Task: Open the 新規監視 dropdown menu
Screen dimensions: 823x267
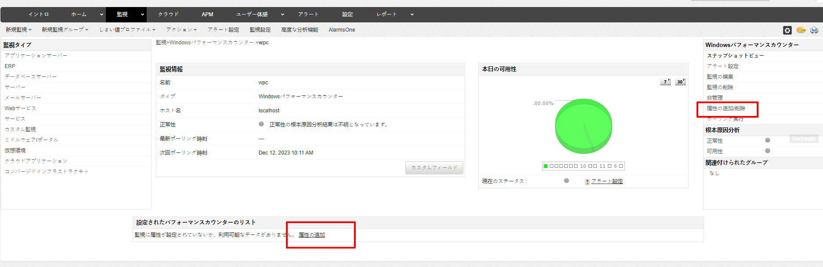Action: [x=18, y=30]
